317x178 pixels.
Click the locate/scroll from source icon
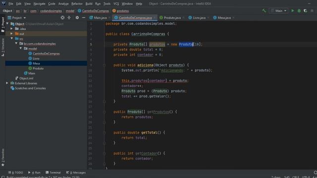click(x=62, y=18)
